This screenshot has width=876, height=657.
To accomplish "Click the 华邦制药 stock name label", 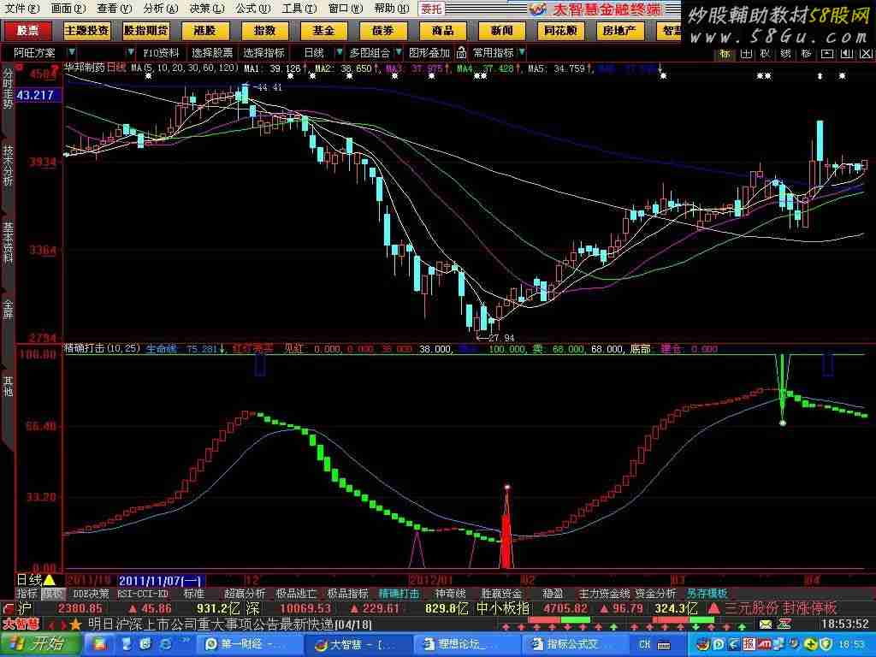I will [x=85, y=68].
